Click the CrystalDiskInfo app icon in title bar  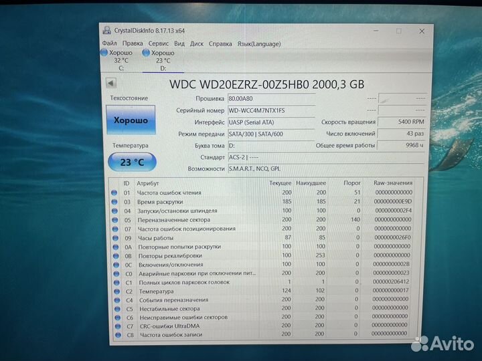coord(106,30)
